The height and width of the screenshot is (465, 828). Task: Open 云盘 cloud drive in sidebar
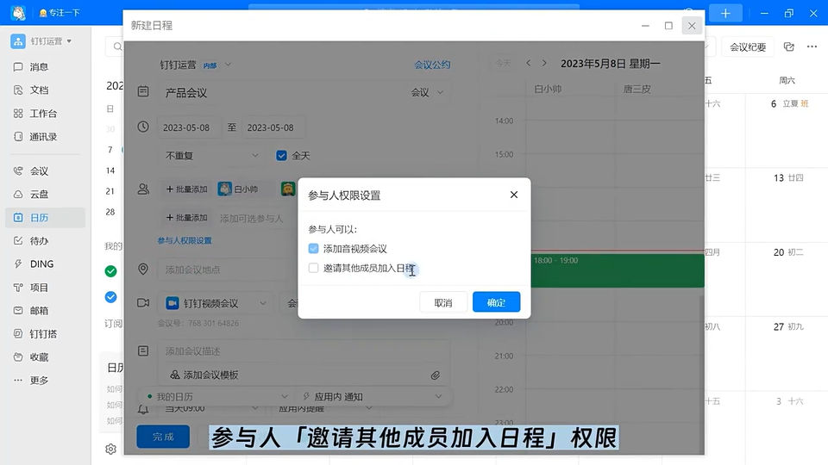pyautogui.click(x=39, y=195)
